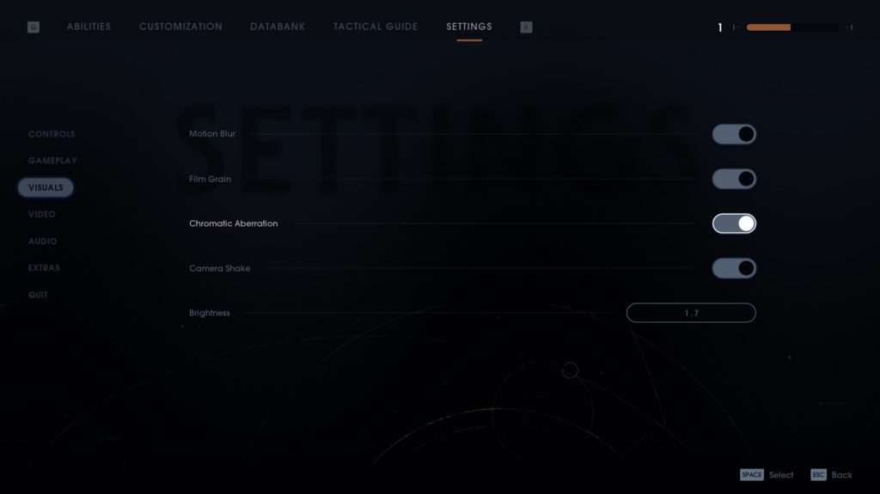The height and width of the screenshot is (494, 880).
Task: Toggle the Film Grain switch
Action: coord(734,179)
